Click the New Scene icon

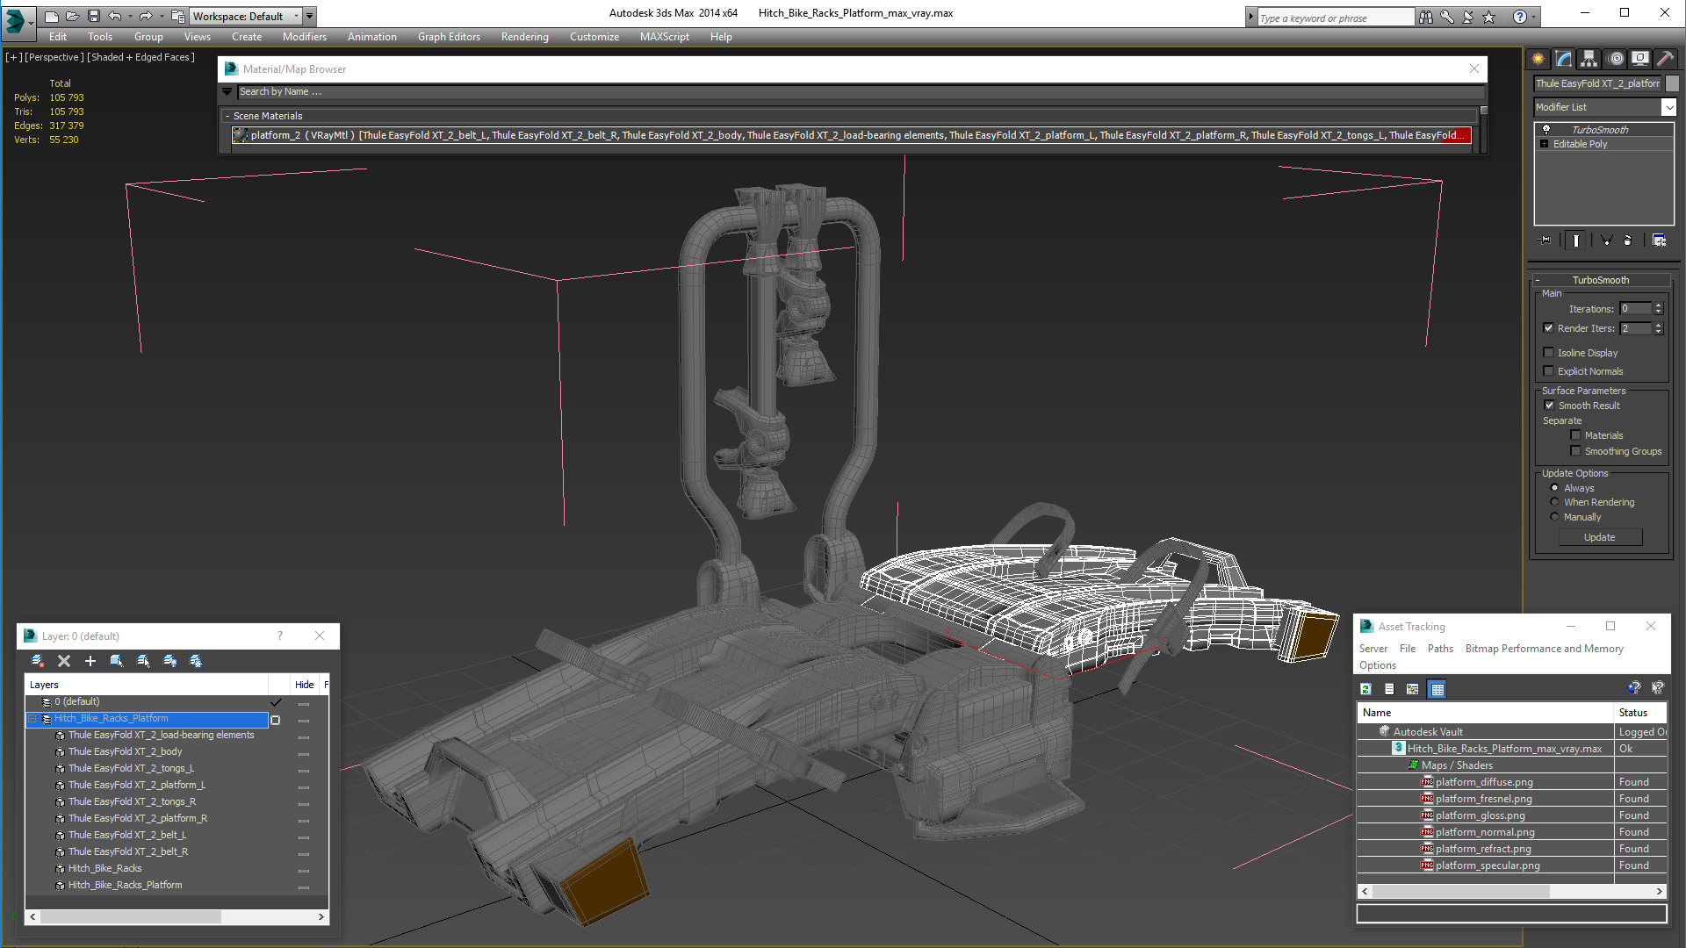tap(52, 16)
